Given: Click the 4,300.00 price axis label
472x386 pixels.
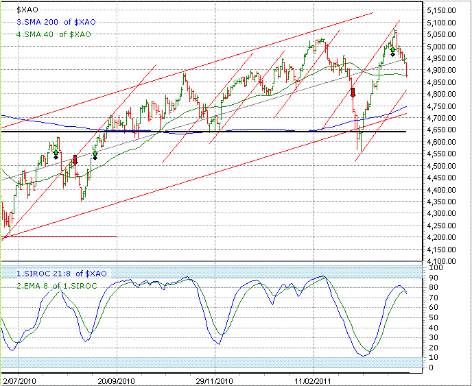Looking at the screenshot, I should [441, 213].
